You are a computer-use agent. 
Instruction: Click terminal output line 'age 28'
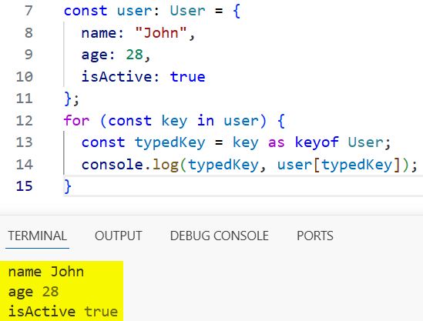[x=33, y=292]
